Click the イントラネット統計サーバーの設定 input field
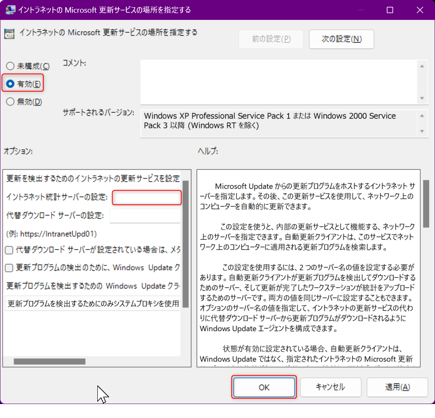Screen dimensions: 435x418 point(147,197)
